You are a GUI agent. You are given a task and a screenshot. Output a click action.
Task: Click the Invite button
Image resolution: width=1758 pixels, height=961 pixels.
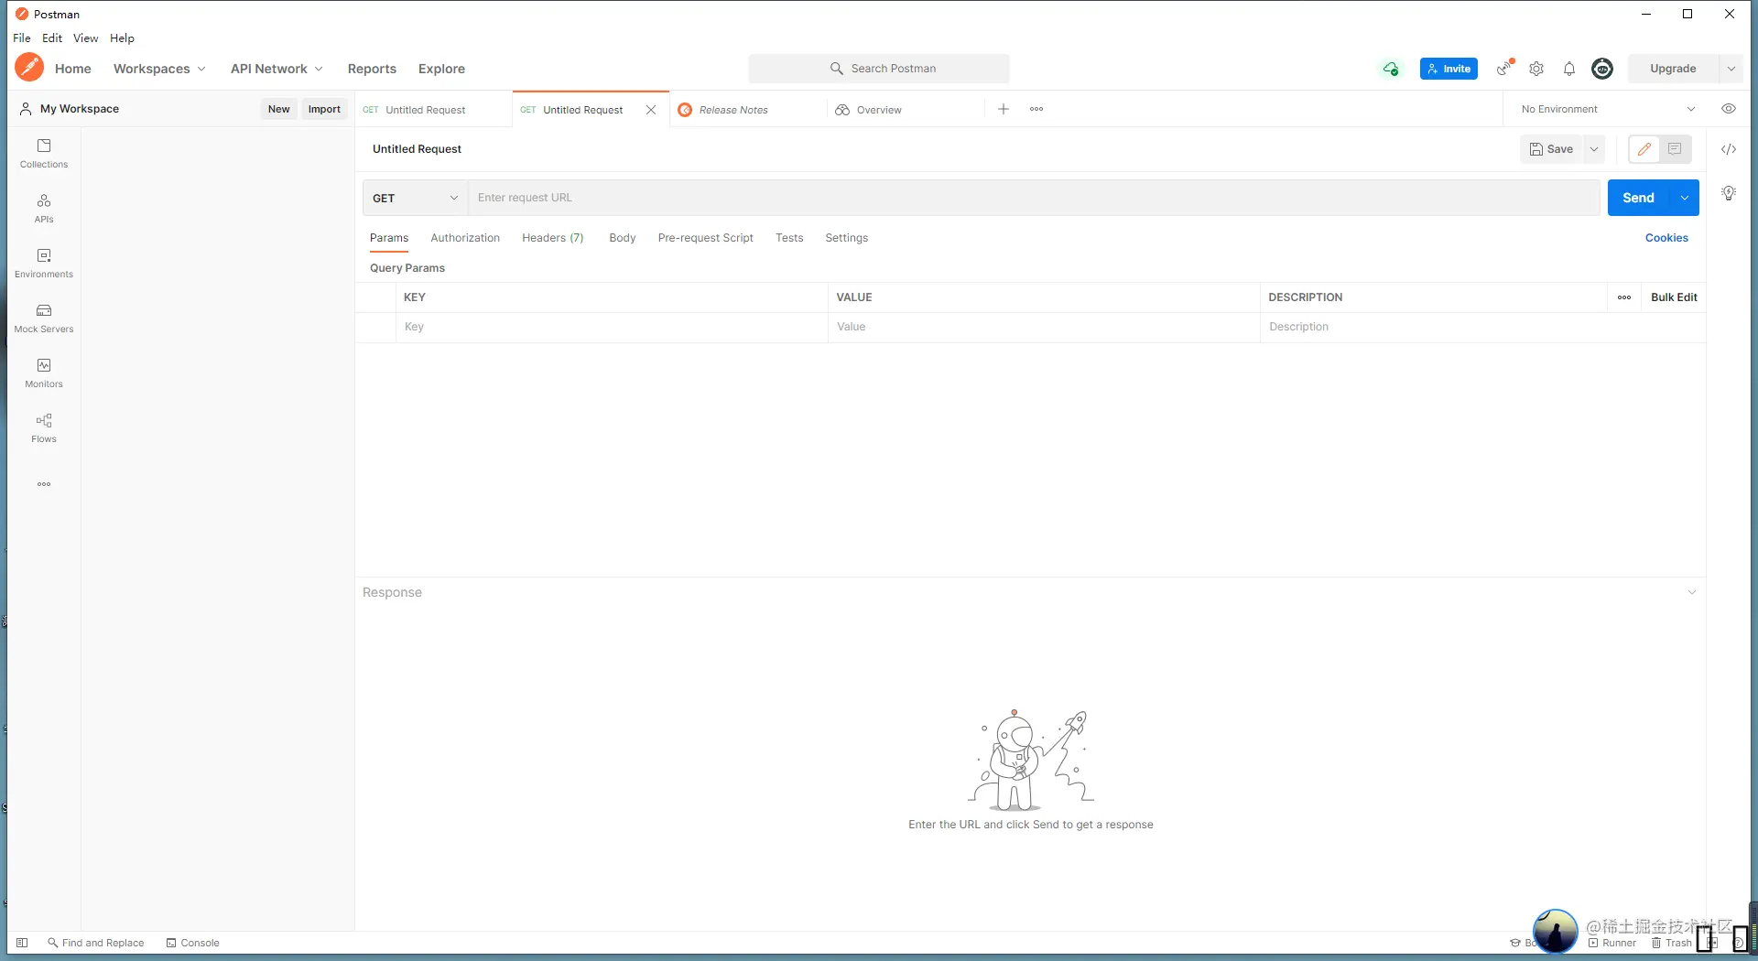click(x=1449, y=69)
